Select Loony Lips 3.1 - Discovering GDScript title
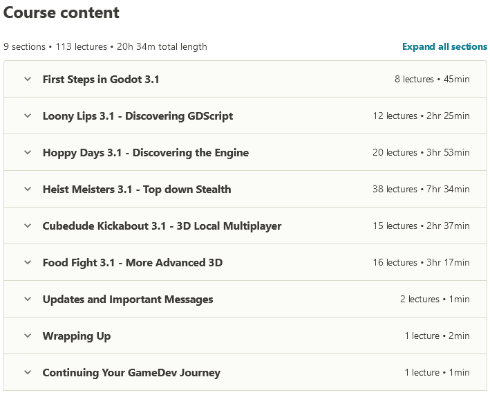 [138, 116]
